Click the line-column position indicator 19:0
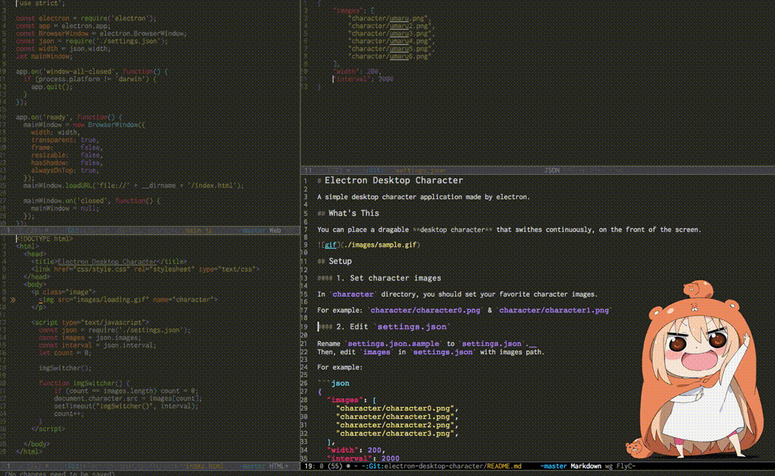The image size is (775, 476). point(311,468)
